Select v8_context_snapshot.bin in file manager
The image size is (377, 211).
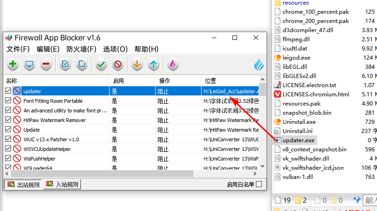(314, 149)
